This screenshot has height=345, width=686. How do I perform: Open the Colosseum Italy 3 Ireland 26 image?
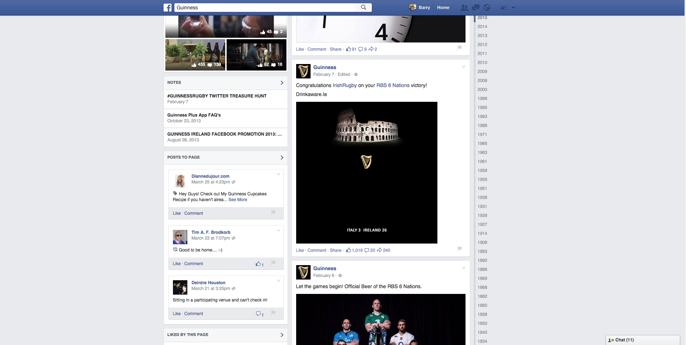pos(366,173)
